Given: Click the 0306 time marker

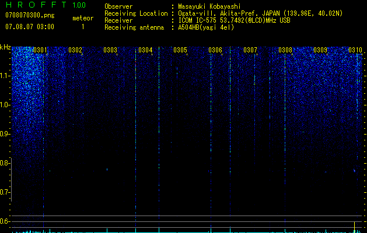Looking at the screenshot, I should 215,50.
